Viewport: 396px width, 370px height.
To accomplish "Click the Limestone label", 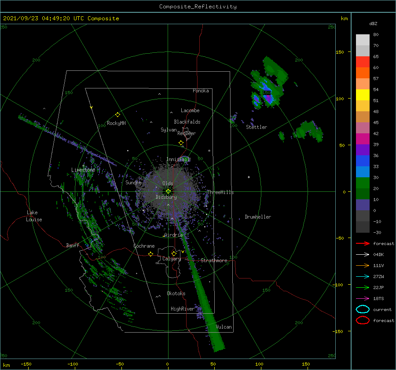I will pyautogui.click(x=83, y=170).
